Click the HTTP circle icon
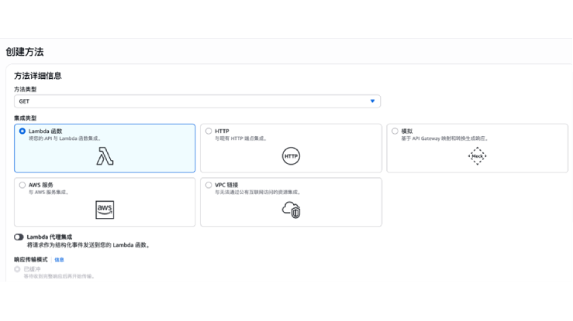Viewport: 573px width, 321px height. [x=291, y=156]
